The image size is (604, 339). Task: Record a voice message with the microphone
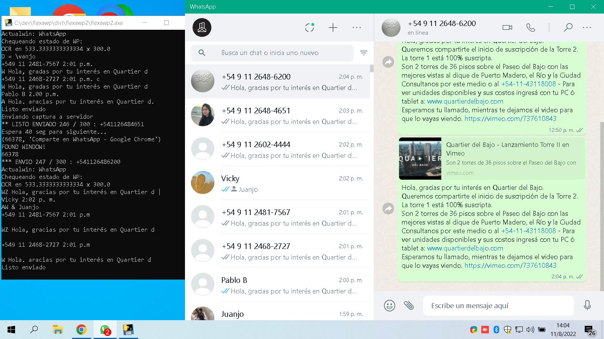pos(587,305)
